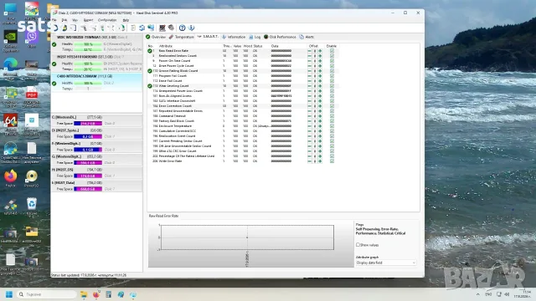Viewport: 536px width, 301px height.
Task: Toggle Enable checkbox for Command Timeout
Action: tap(332, 116)
